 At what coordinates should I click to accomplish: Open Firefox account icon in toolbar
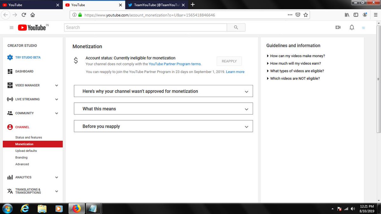pos(365,15)
